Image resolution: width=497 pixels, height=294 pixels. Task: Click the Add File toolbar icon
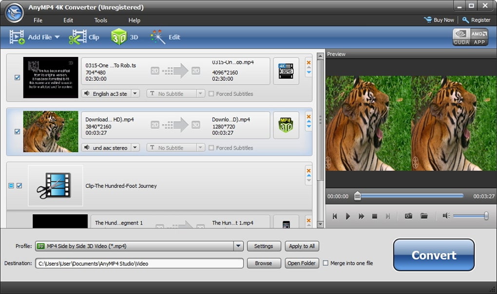(x=17, y=37)
